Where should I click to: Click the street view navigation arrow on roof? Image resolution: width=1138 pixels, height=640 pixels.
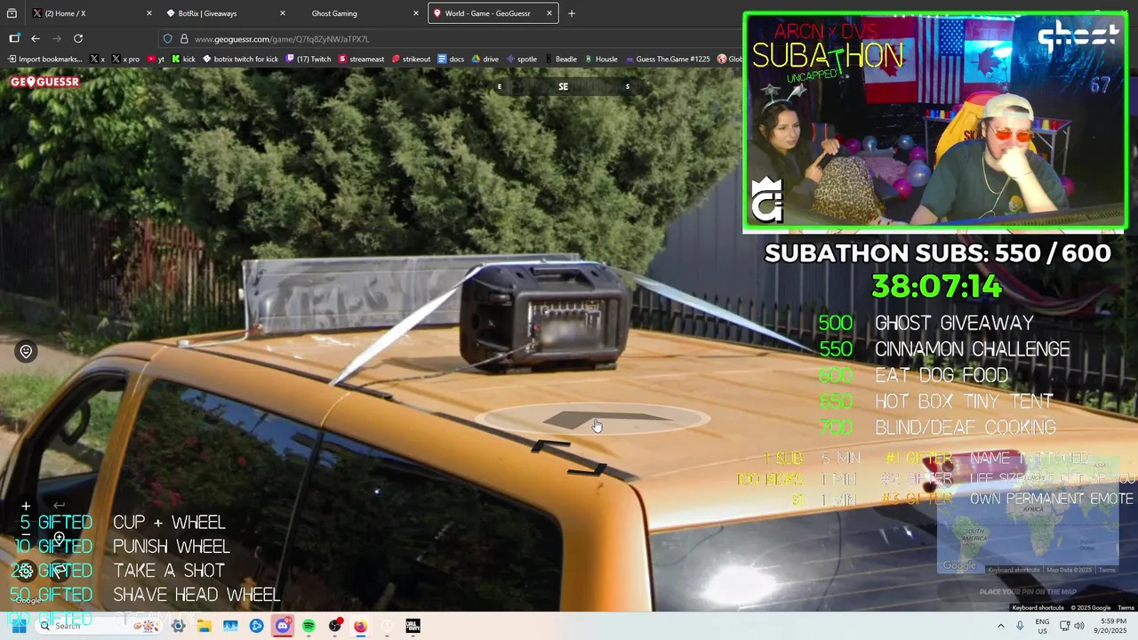click(x=607, y=420)
